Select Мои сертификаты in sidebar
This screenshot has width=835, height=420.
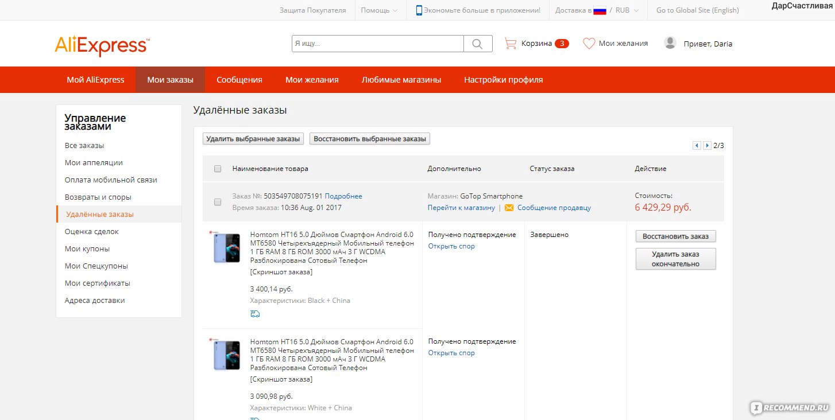click(98, 283)
